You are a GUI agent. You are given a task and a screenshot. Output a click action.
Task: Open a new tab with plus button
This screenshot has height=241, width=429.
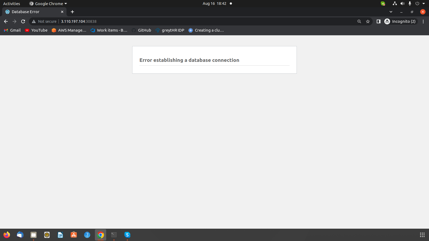(x=72, y=12)
